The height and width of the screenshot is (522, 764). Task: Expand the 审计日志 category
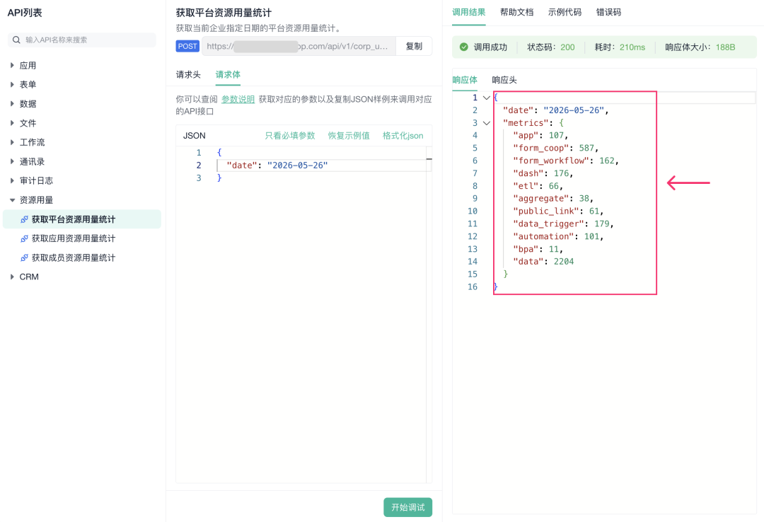(12, 181)
